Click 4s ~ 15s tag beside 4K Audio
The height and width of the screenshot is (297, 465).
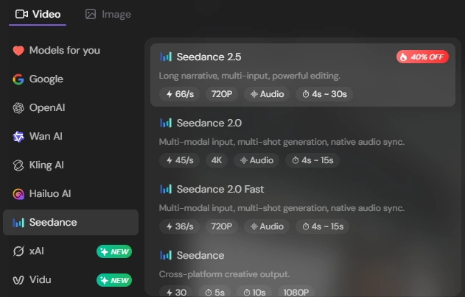click(312, 160)
